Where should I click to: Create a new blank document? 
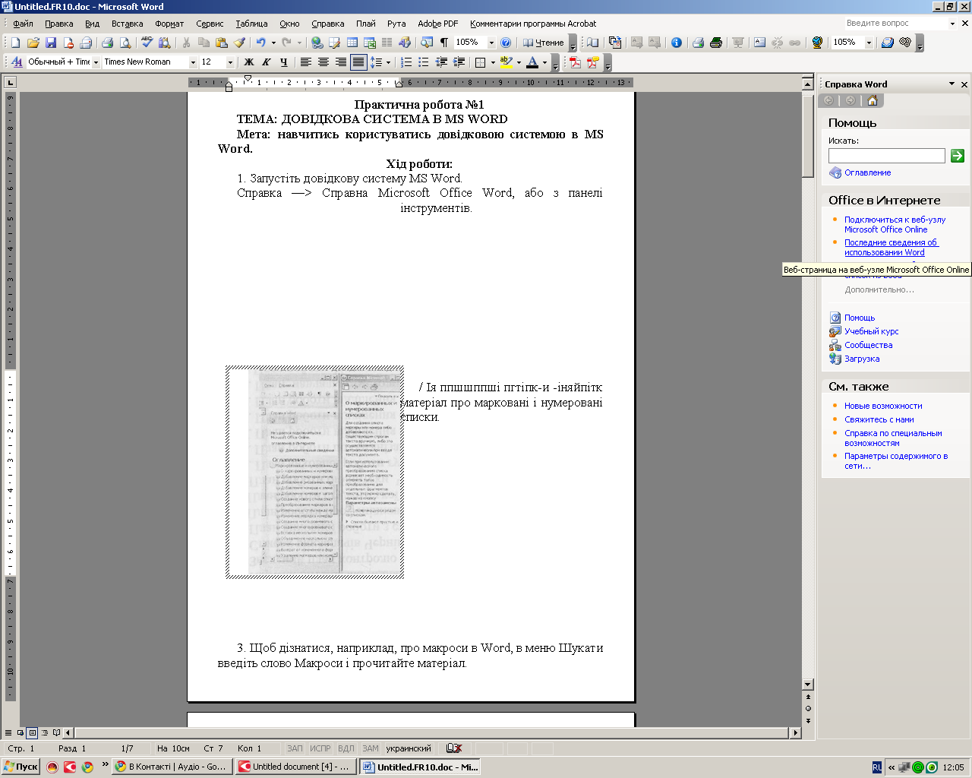tap(15, 43)
